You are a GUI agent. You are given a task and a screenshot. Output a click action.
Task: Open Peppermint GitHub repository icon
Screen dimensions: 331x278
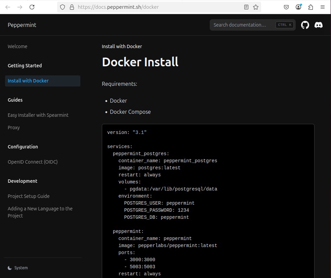(x=305, y=25)
